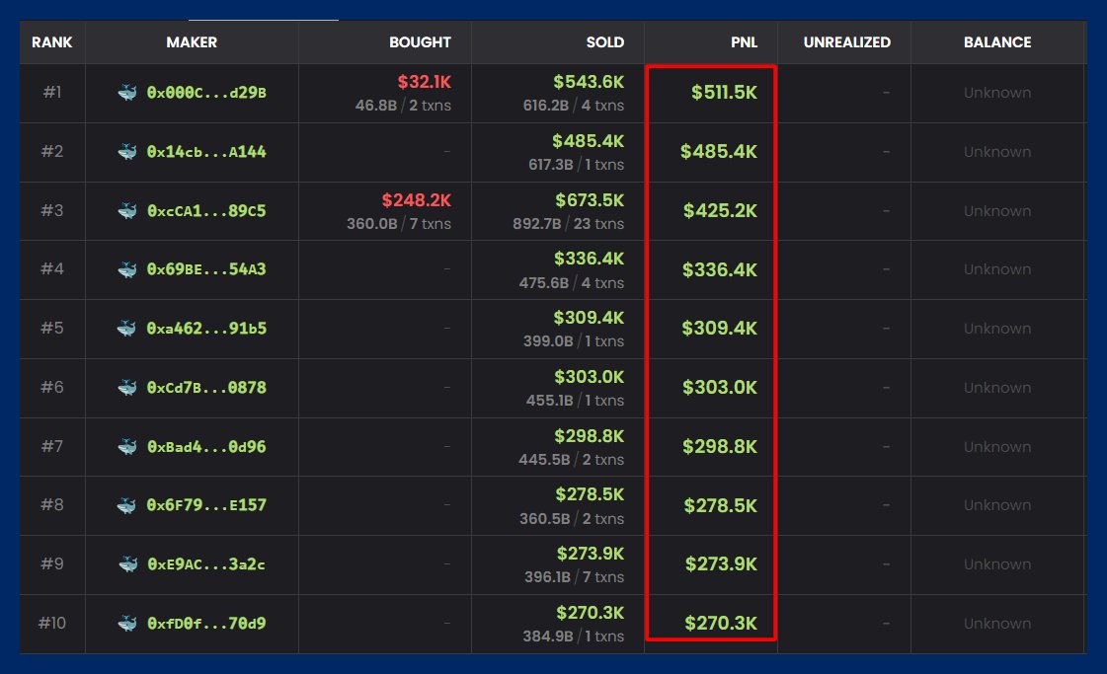1107x674 pixels.
Task: Open maker address 0xE9AC...3a2c
Action: click(206, 564)
